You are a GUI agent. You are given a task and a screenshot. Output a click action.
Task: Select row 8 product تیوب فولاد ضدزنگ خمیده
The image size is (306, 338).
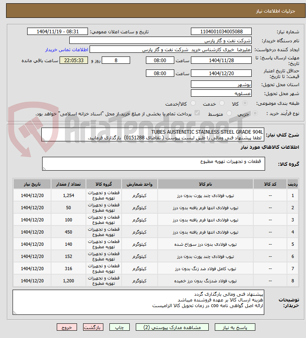(x=205, y=281)
